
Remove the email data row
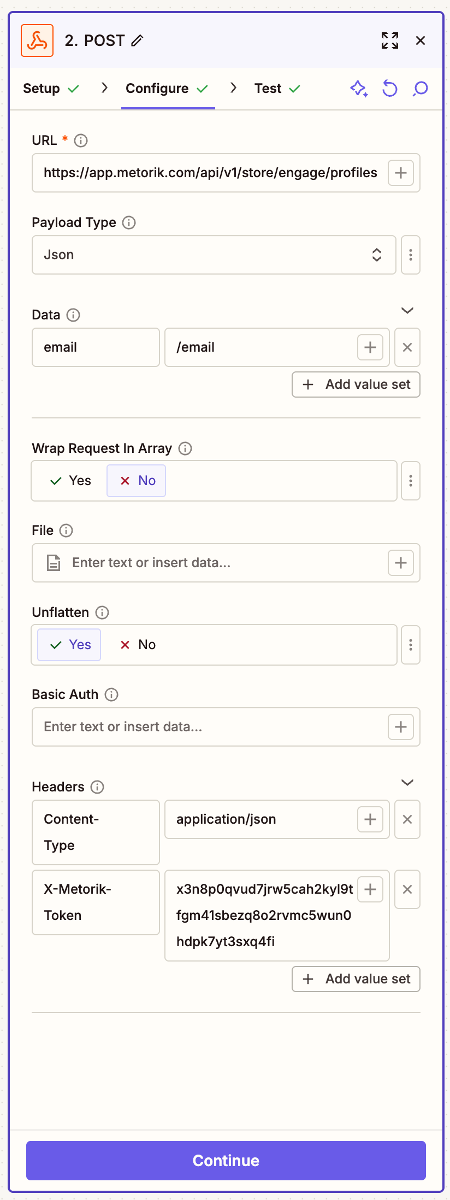pos(407,347)
